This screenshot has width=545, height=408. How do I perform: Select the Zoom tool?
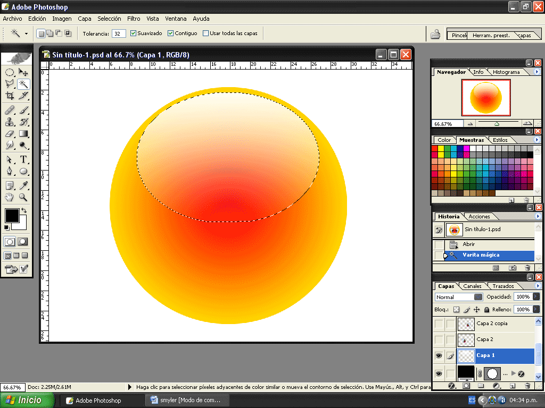(x=23, y=197)
